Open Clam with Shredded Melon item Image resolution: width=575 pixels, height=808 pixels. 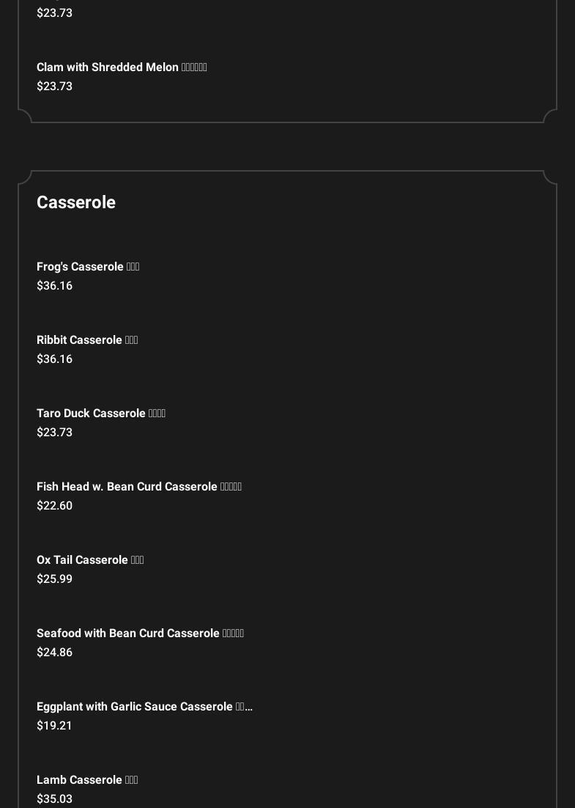[x=122, y=67]
